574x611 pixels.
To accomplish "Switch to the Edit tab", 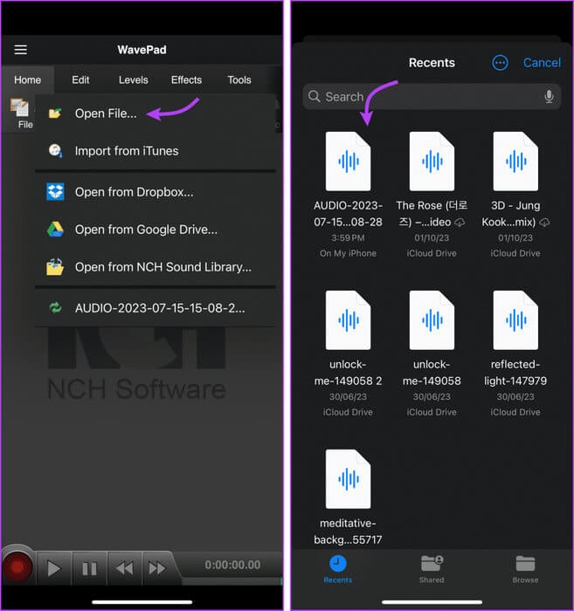I will pyautogui.click(x=80, y=80).
